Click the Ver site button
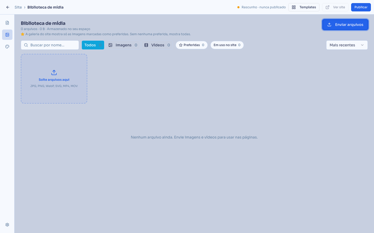Image resolution: width=374 pixels, height=233 pixels. [x=335, y=7]
